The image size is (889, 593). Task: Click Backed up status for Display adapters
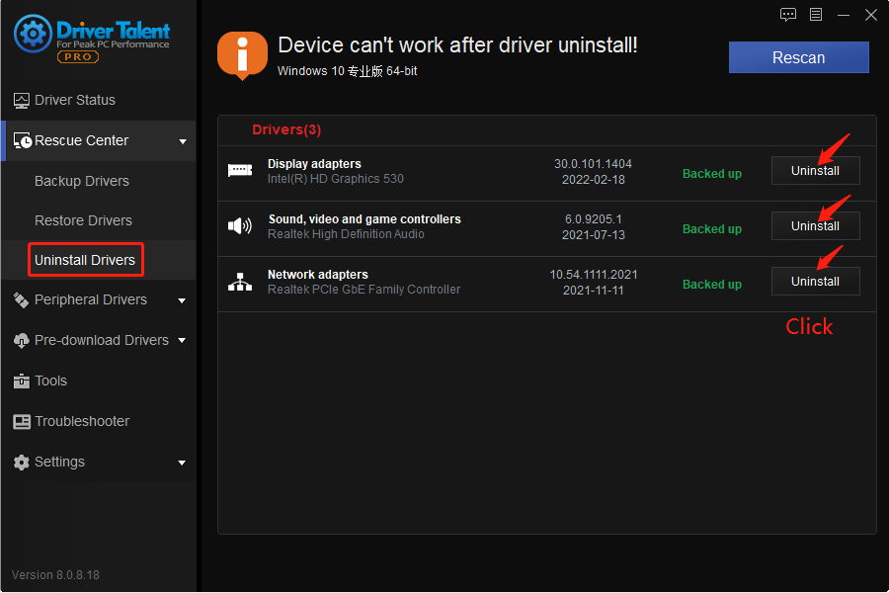click(711, 174)
